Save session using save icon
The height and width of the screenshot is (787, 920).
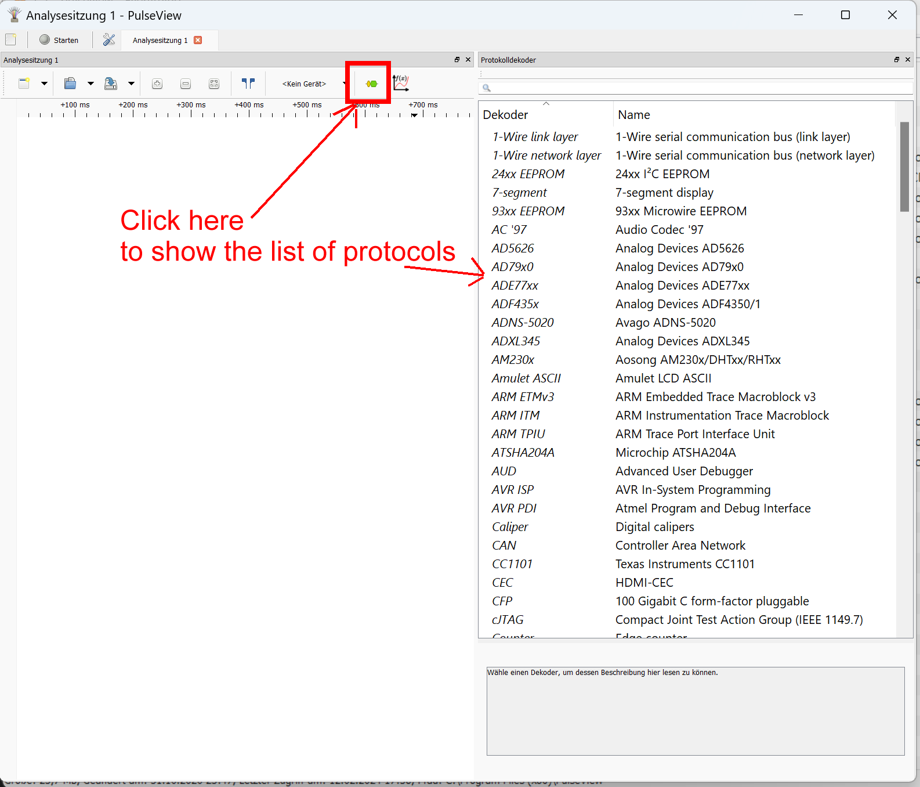pos(110,84)
